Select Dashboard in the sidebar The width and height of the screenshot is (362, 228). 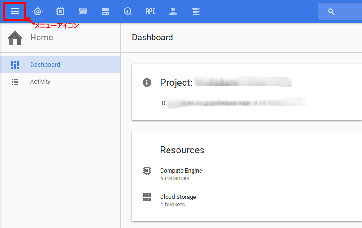pos(60,65)
